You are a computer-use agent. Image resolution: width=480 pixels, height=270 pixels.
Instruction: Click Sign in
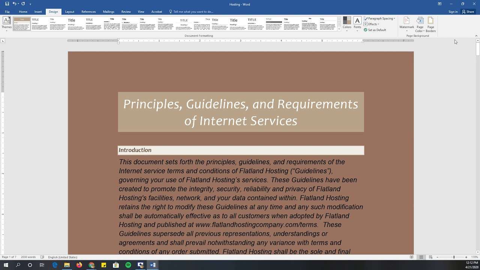tap(453, 12)
